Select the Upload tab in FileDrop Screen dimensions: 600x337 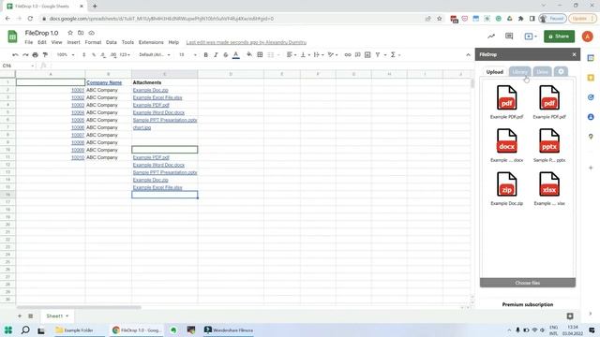(494, 72)
